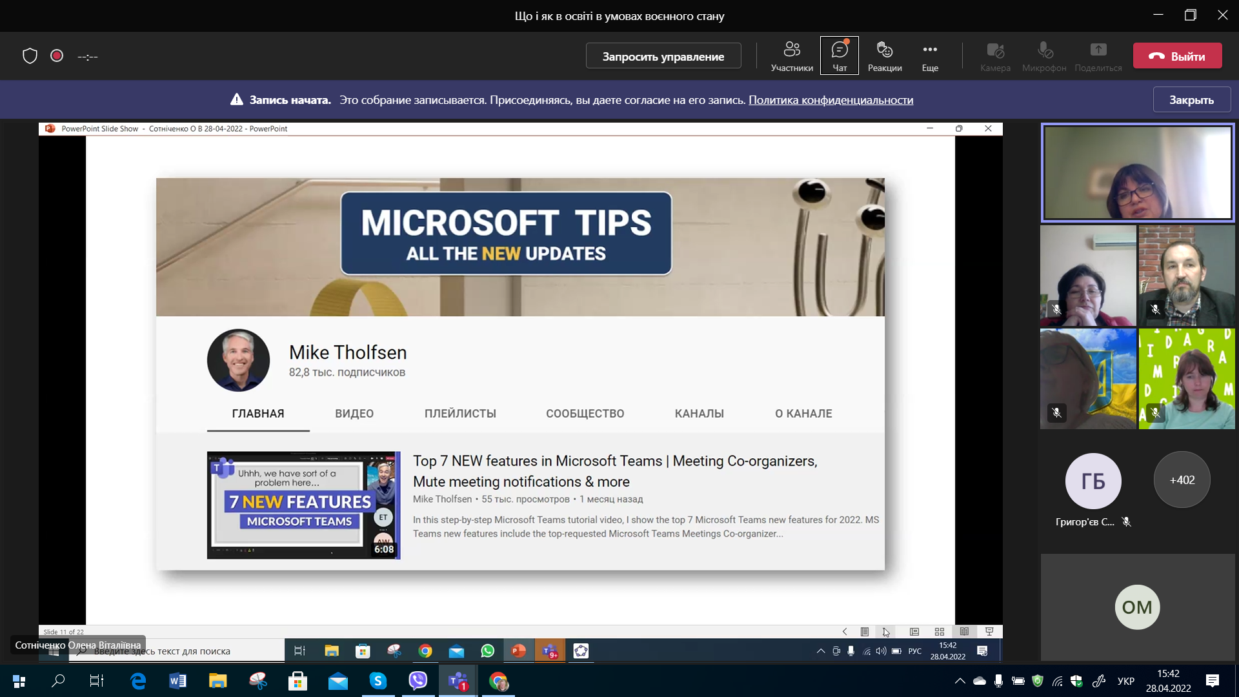Click the shield security icon
The image size is (1239, 697).
[x=30, y=56]
